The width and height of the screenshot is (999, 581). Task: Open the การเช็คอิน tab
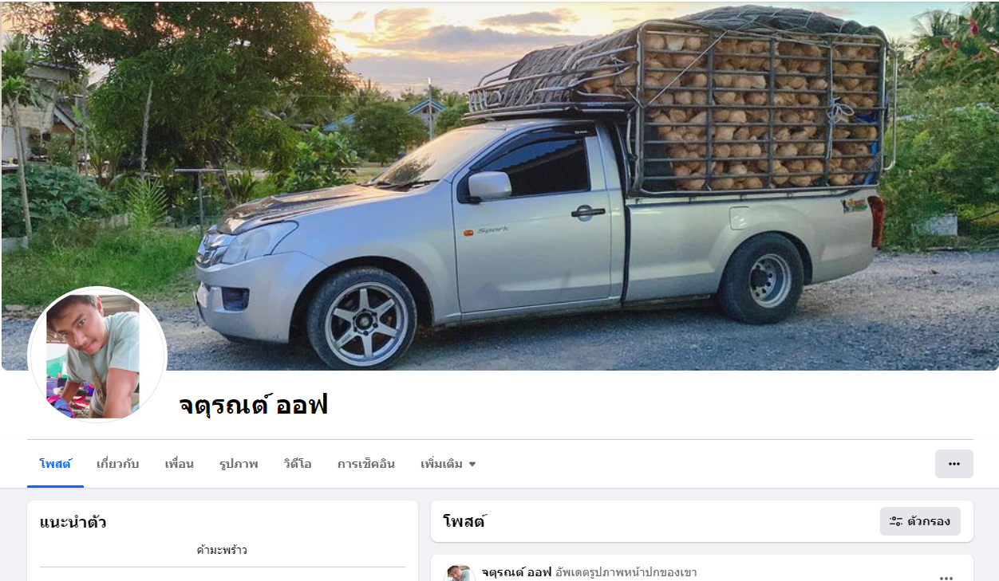click(366, 464)
